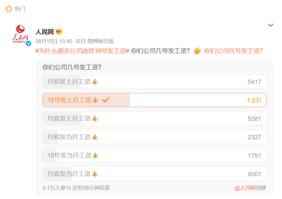The image size is (282, 199).
Task: Select 月底发当月工资 poll option
Action: (x=154, y=174)
